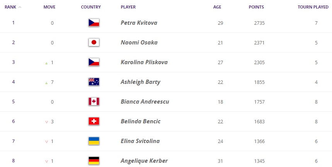The width and height of the screenshot is (332, 167).
Task: Open Ashleigh Barty's player profile
Action: [140, 82]
